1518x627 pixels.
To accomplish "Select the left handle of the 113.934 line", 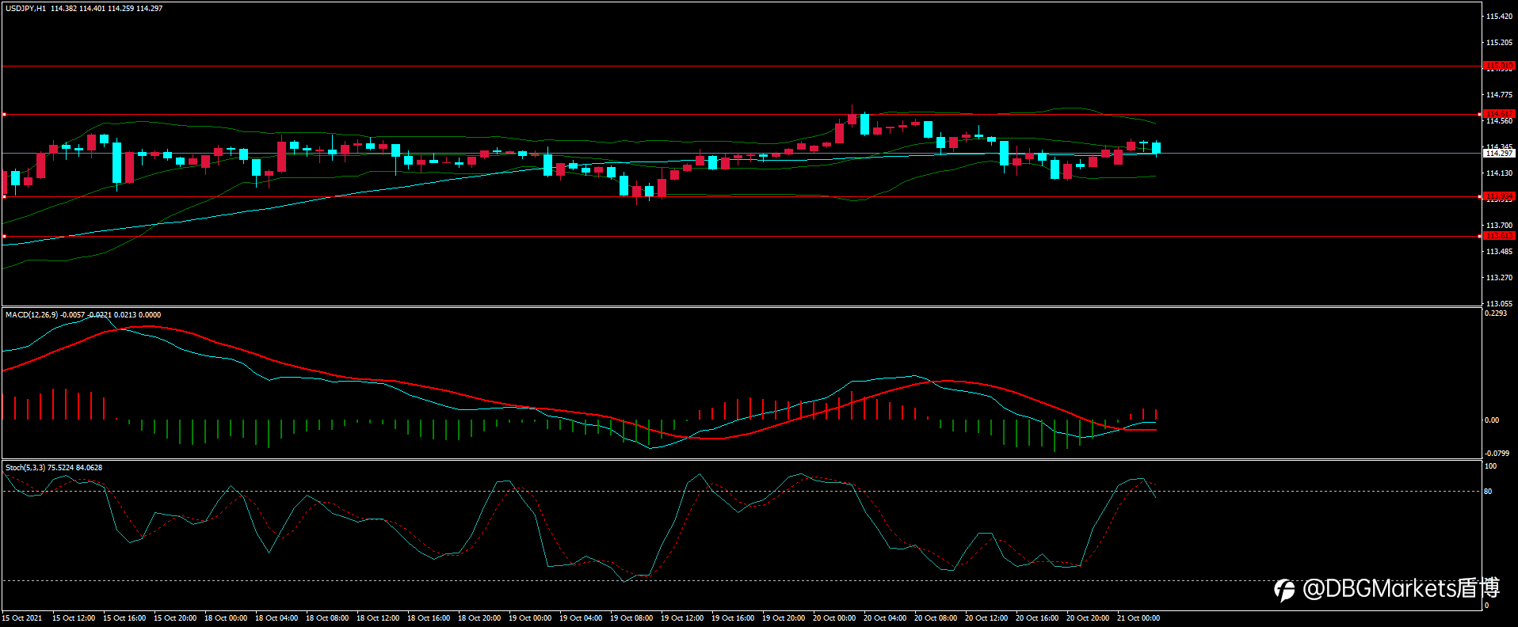I will click(x=4, y=197).
